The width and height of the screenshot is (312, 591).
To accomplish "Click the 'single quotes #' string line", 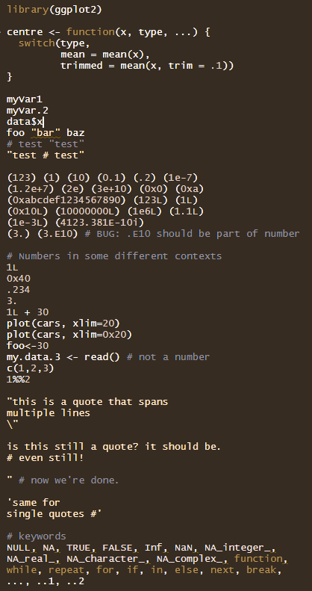I will tap(54, 514).
